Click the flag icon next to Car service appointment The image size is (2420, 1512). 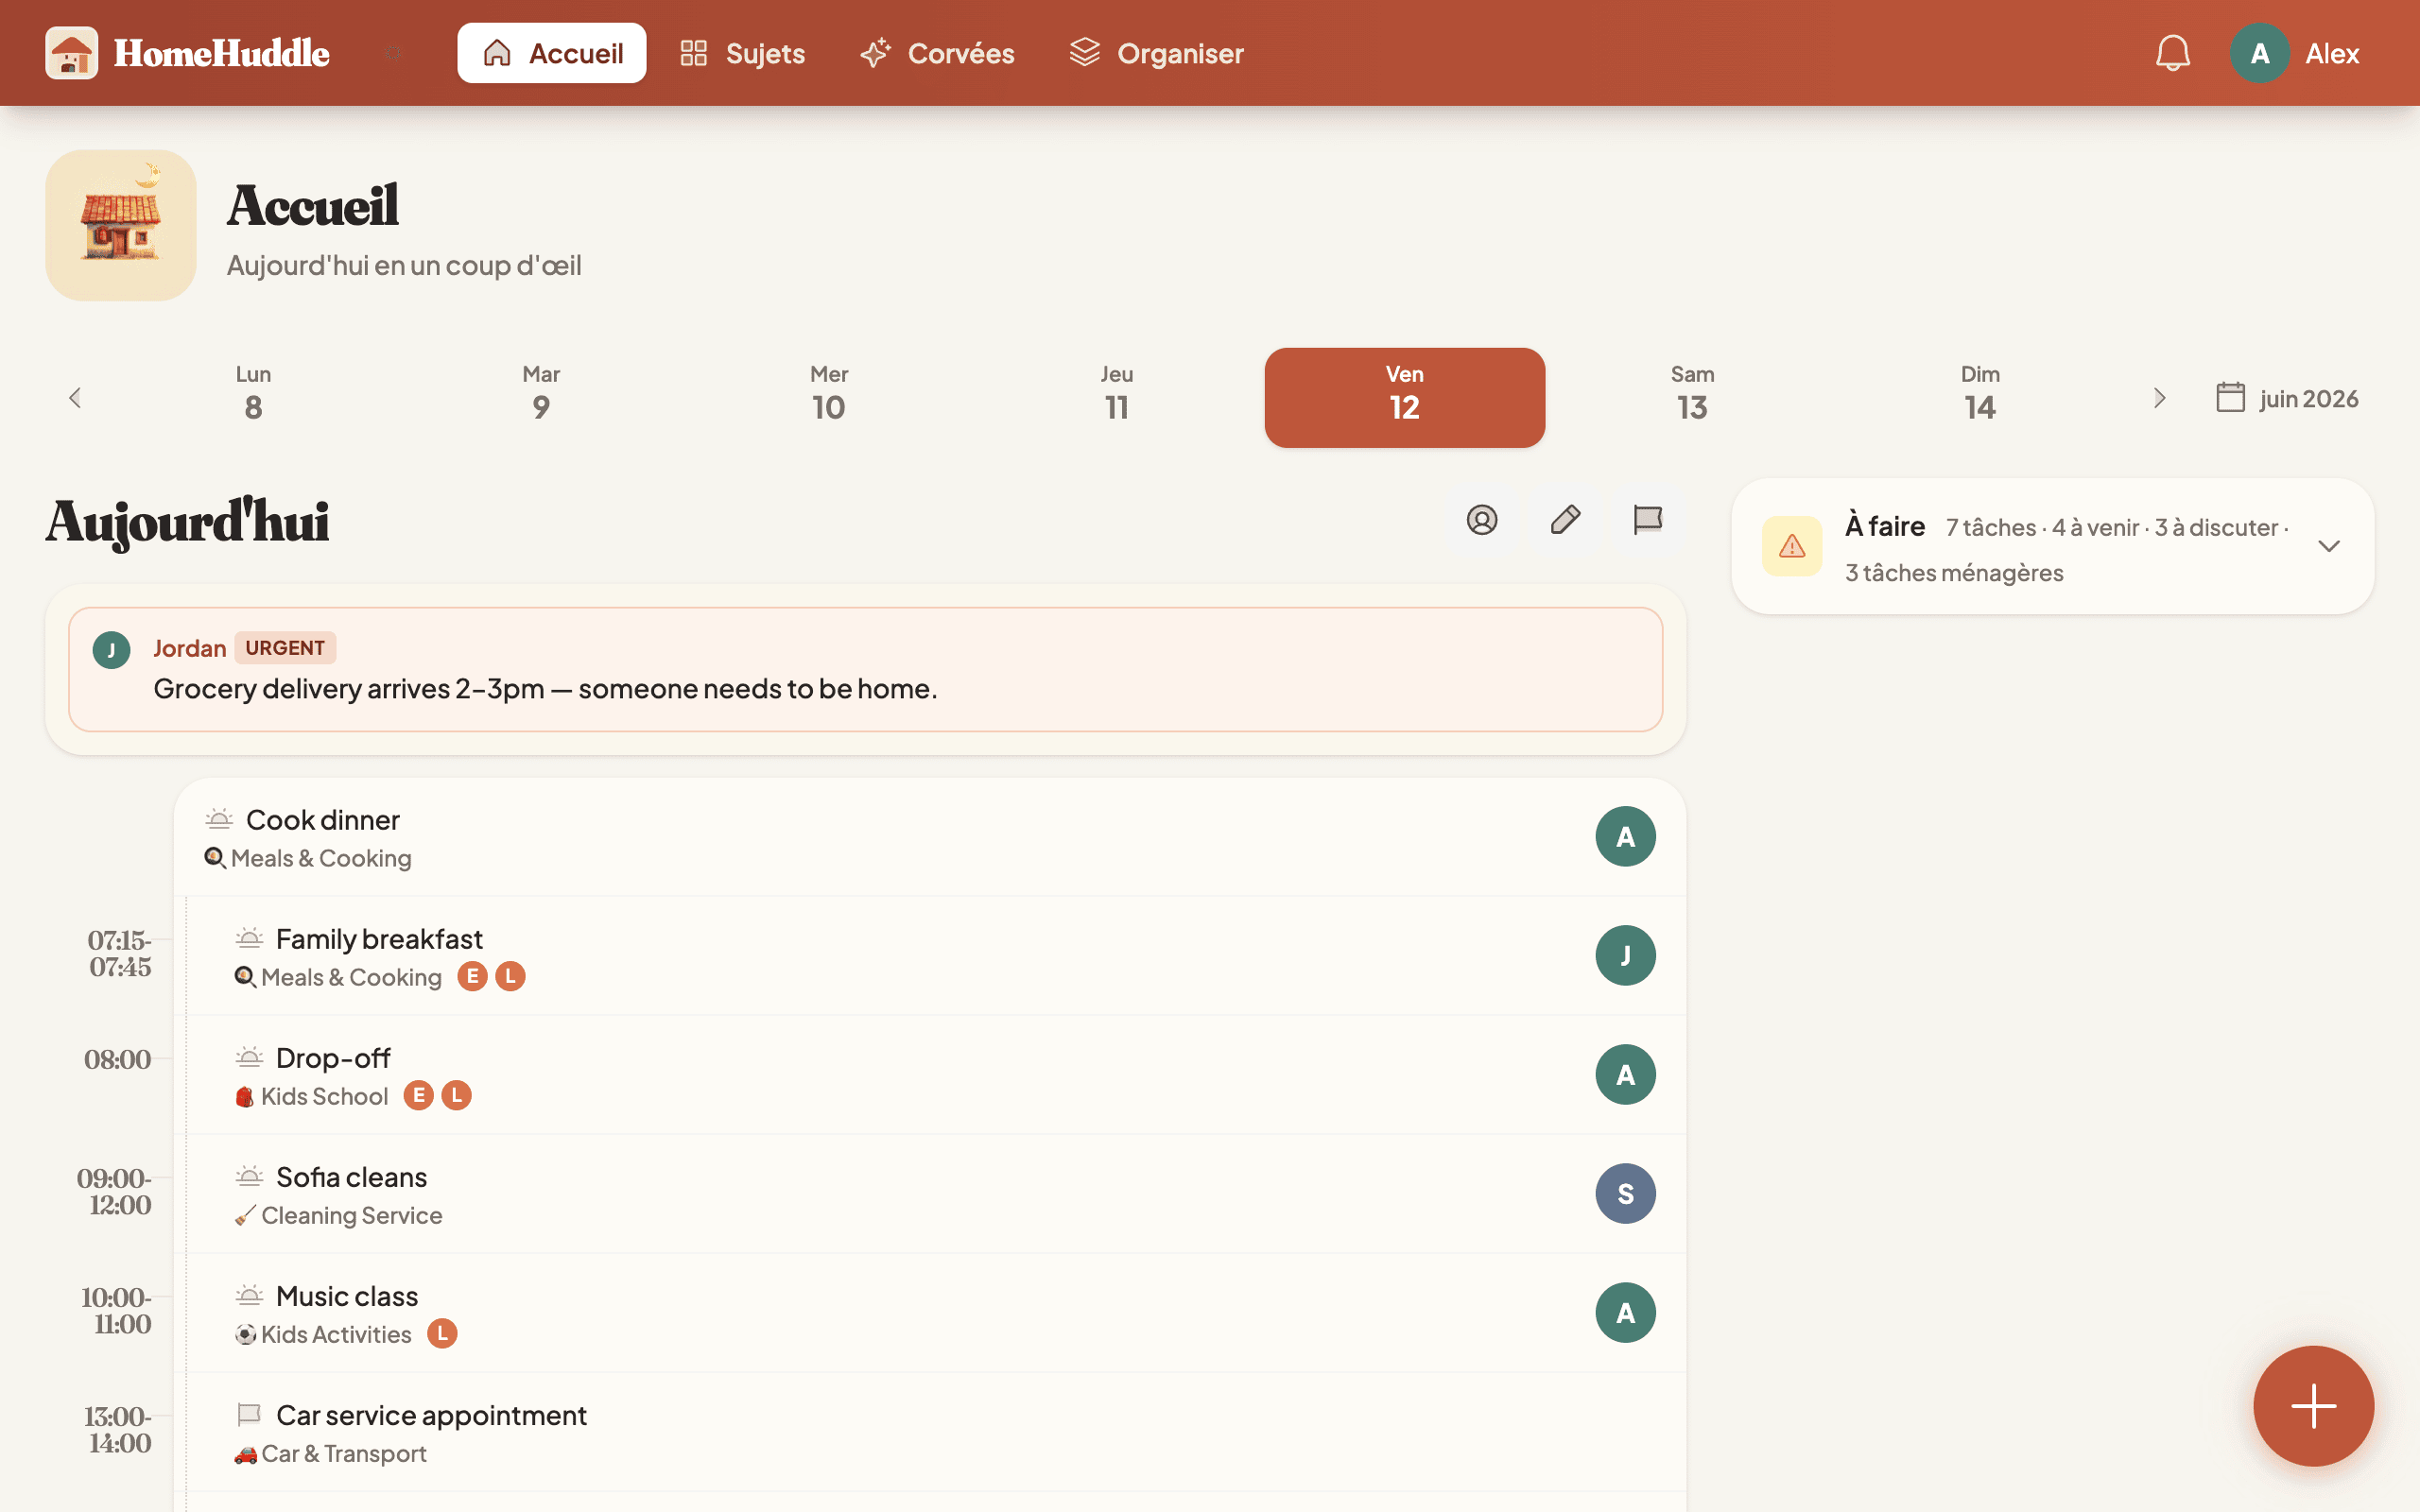249,1414
